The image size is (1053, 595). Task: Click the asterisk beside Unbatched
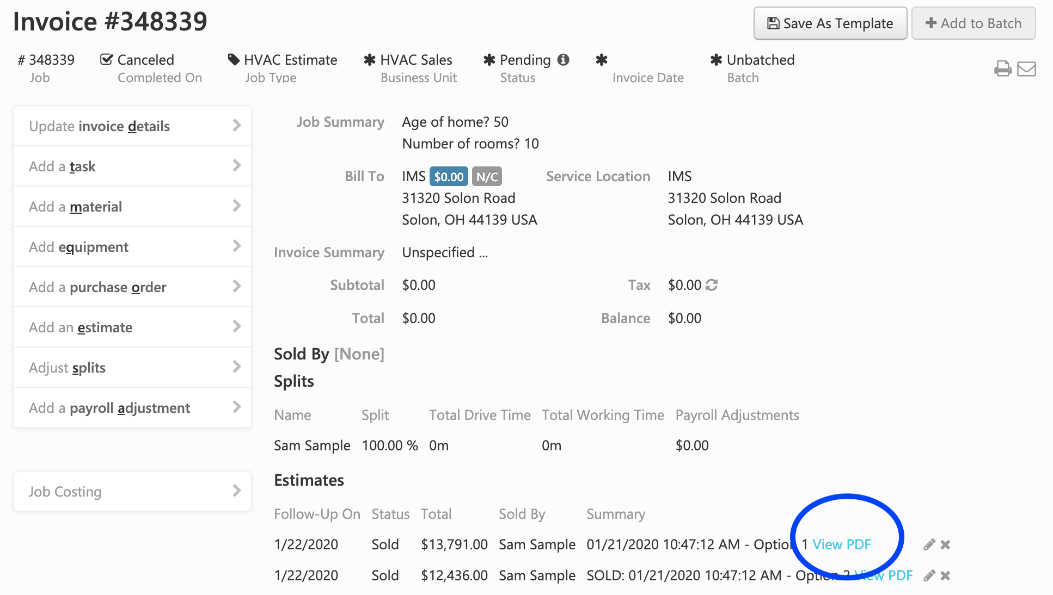[x=717, y=59]
